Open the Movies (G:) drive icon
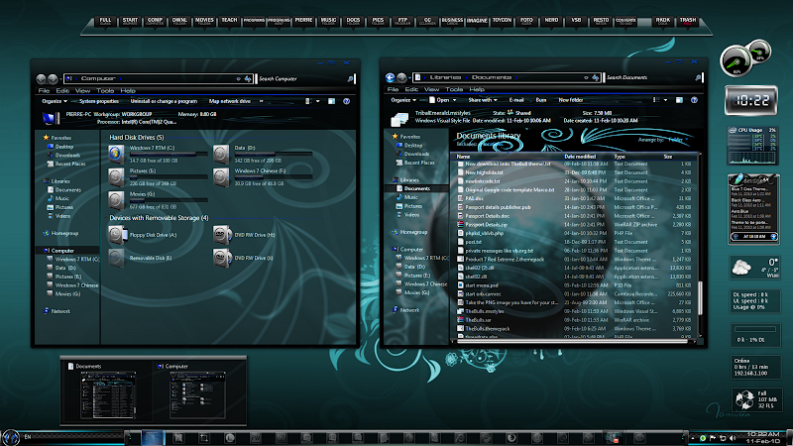Viewport: 793px width, 446px height. coord(116,200)
